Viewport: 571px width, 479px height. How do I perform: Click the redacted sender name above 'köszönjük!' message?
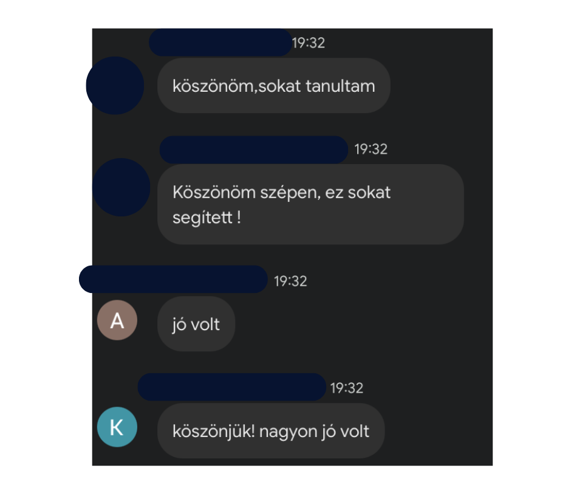click(232, 387)
